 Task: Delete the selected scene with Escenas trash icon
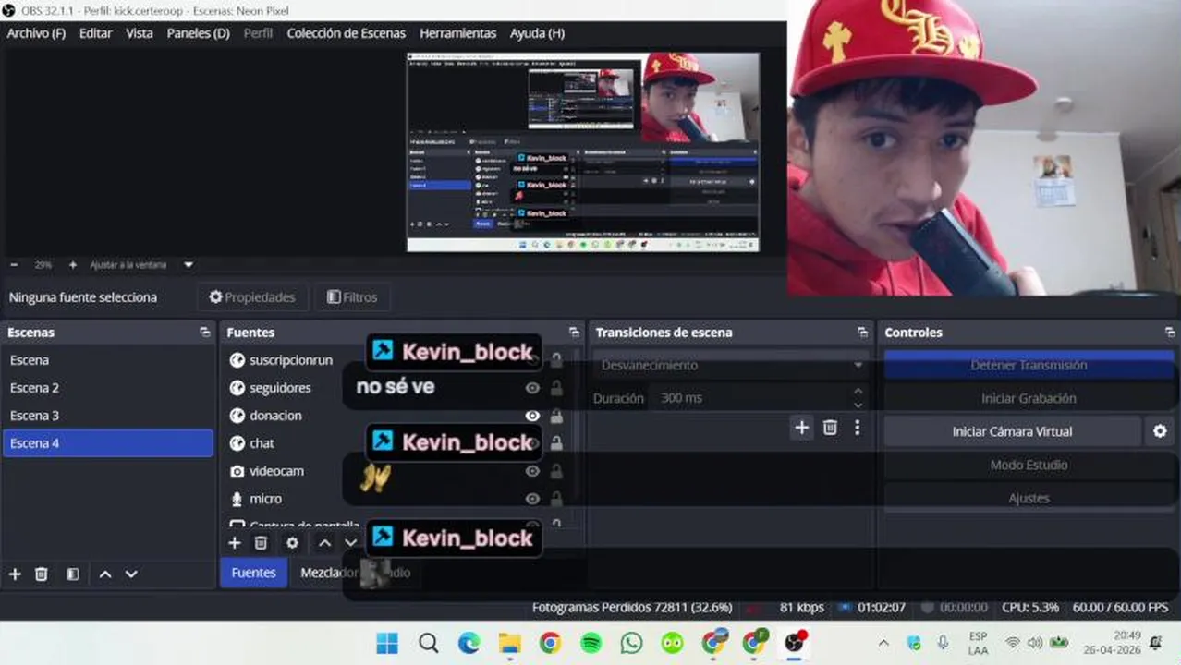42,574
